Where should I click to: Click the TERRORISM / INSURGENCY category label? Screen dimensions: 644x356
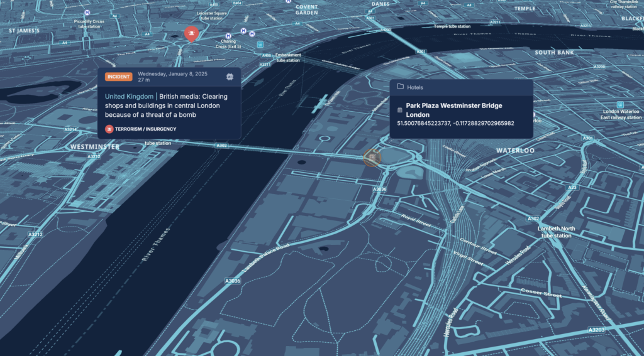pos(145,129)
